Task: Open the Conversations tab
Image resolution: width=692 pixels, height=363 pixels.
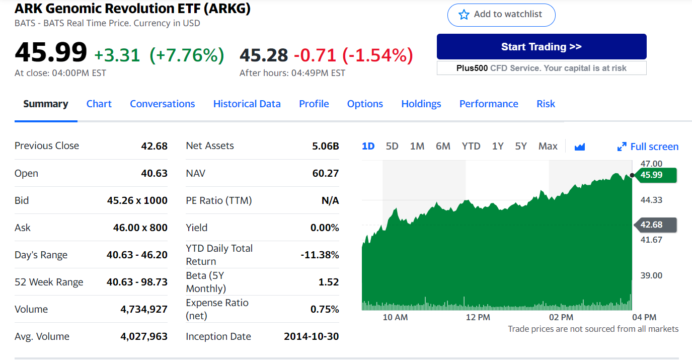Action: [162, 104]
